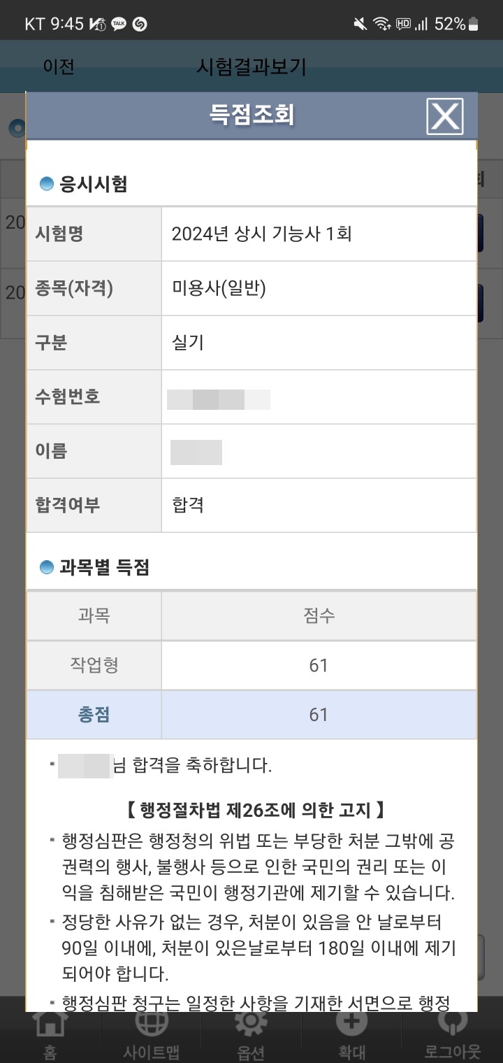The image size is (503, 1063).
Task: Select the 2024년 상시 기능사 1회 cell
Action: click(x=319, y=234)
